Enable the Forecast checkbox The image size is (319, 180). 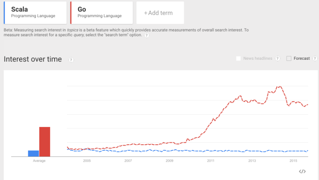point(289,59)
